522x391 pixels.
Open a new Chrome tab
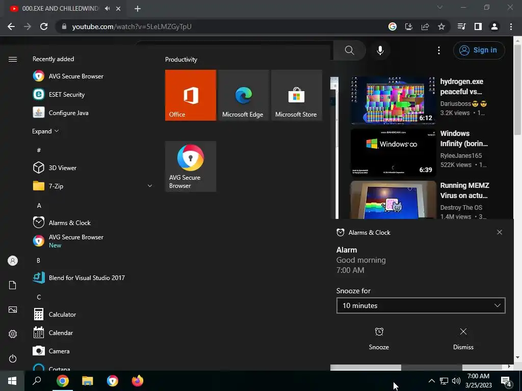click(x=138, y=9)
